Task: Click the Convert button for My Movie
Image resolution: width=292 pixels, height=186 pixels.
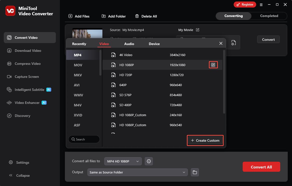Action: pos(268,40)
